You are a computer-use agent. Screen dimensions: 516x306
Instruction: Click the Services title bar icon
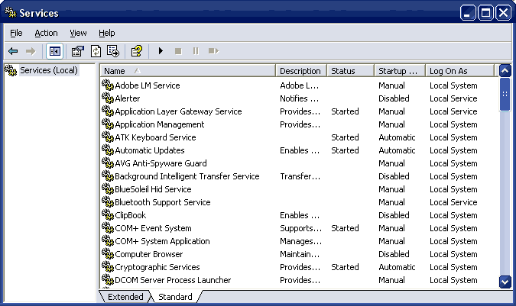tap(11, 12)
